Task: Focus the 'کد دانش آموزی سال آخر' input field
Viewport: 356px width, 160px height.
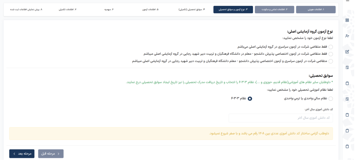Action: (281, 118)
